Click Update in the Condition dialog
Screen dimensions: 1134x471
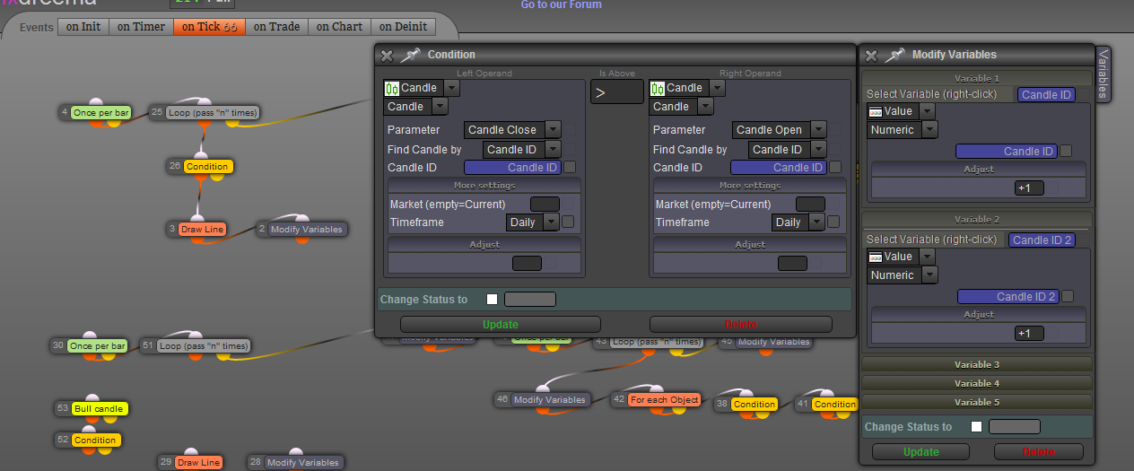[x=501, y=324]
